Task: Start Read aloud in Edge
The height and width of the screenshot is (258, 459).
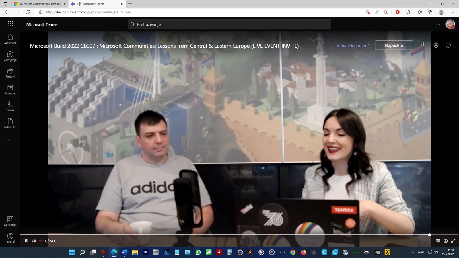Action: pyautogui.click(x=377, y=12)
